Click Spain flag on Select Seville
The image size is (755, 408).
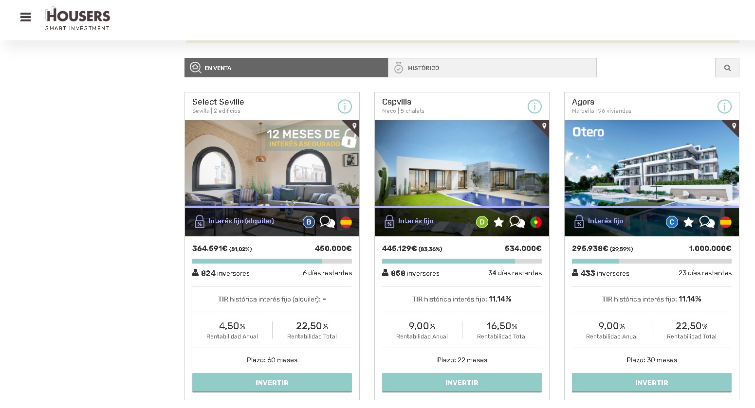(x=346, y=222)
